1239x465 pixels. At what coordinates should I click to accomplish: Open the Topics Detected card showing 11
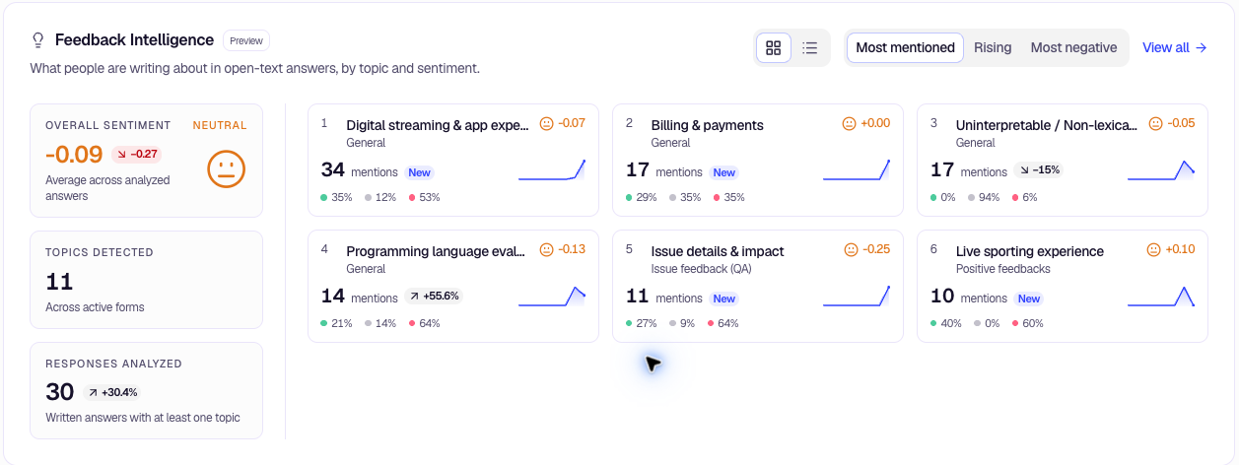146,280
